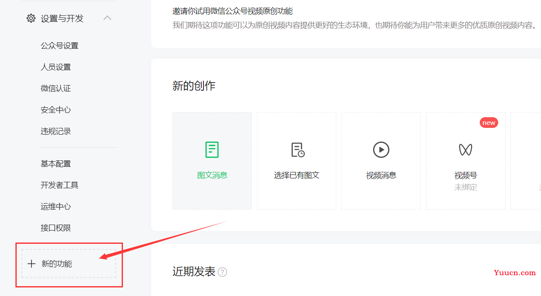The width and height of the screenshot is (541, 296).
Task: Open 接口权限 page
Action: [56, 228]
